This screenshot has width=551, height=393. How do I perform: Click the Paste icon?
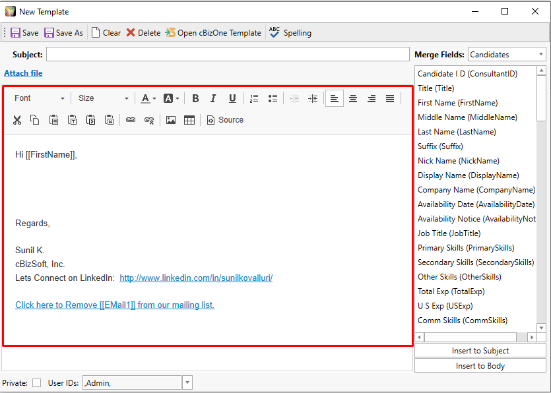pyautogui.click(x=53, y=120)
